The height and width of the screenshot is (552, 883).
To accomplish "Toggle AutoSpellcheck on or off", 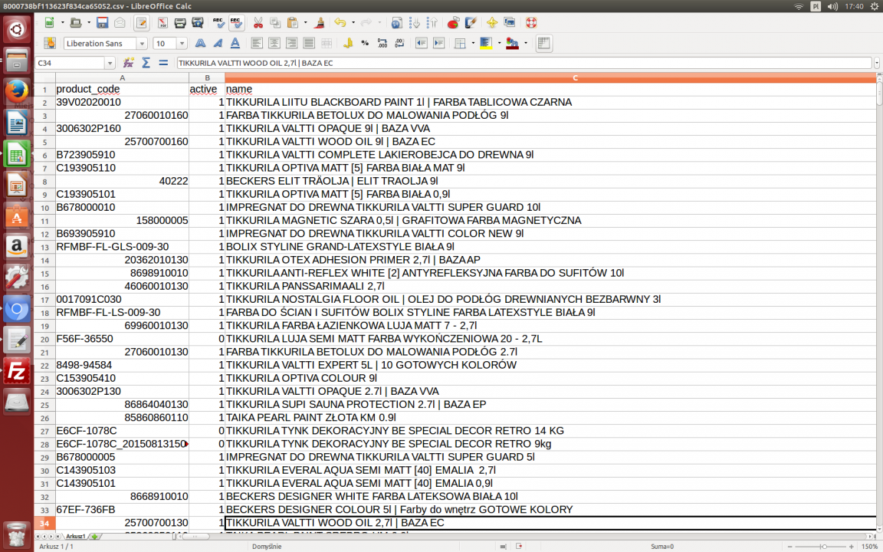I will point(237,23).
